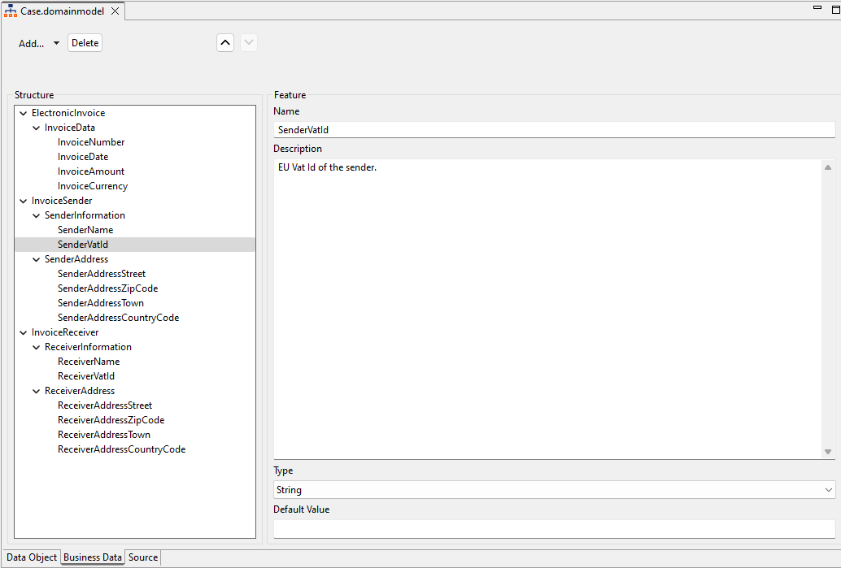Switch to the Data Object tab
841x568 pixels.
point(32,557)
